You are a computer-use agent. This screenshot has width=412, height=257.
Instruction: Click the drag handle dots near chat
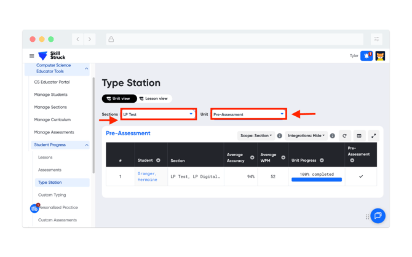(x=367, y=217)
